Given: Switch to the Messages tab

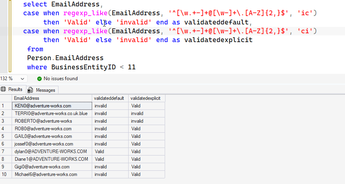Looking at the screenshot, I should coord(42,90).
